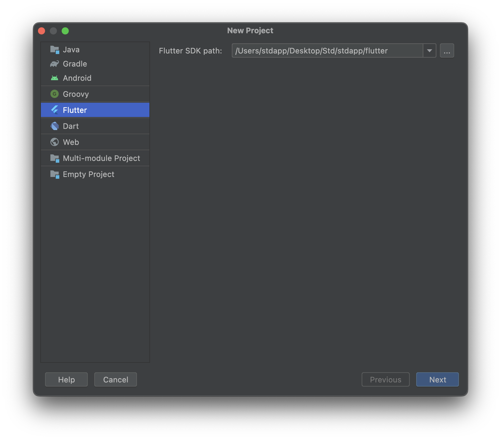Click the Empty Project folder icon
This screenshot has height=440, width=501.
[x=55, y=174]
